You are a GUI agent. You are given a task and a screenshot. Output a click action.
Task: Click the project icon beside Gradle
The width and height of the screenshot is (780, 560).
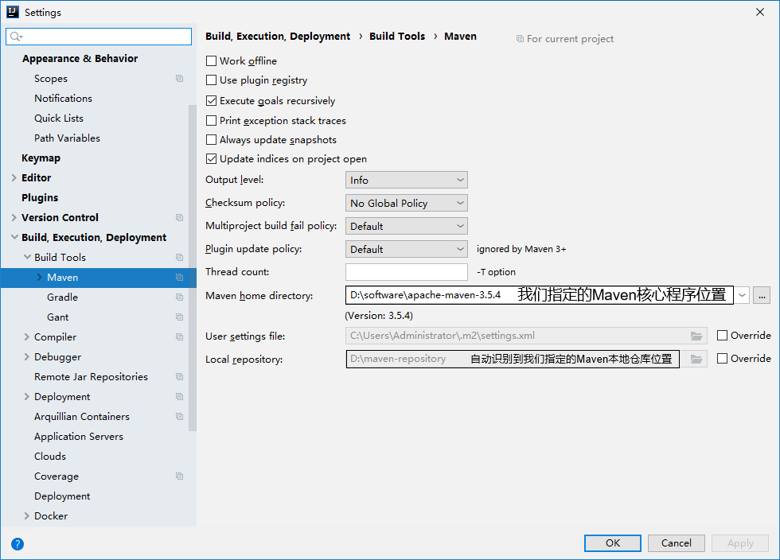(180, 297)
